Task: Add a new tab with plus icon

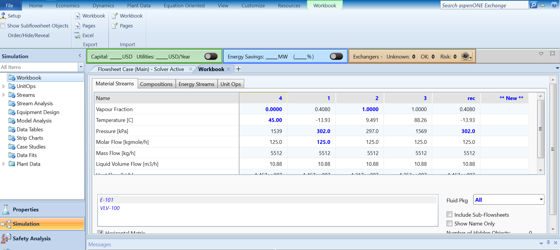Action: click(238, 69)
